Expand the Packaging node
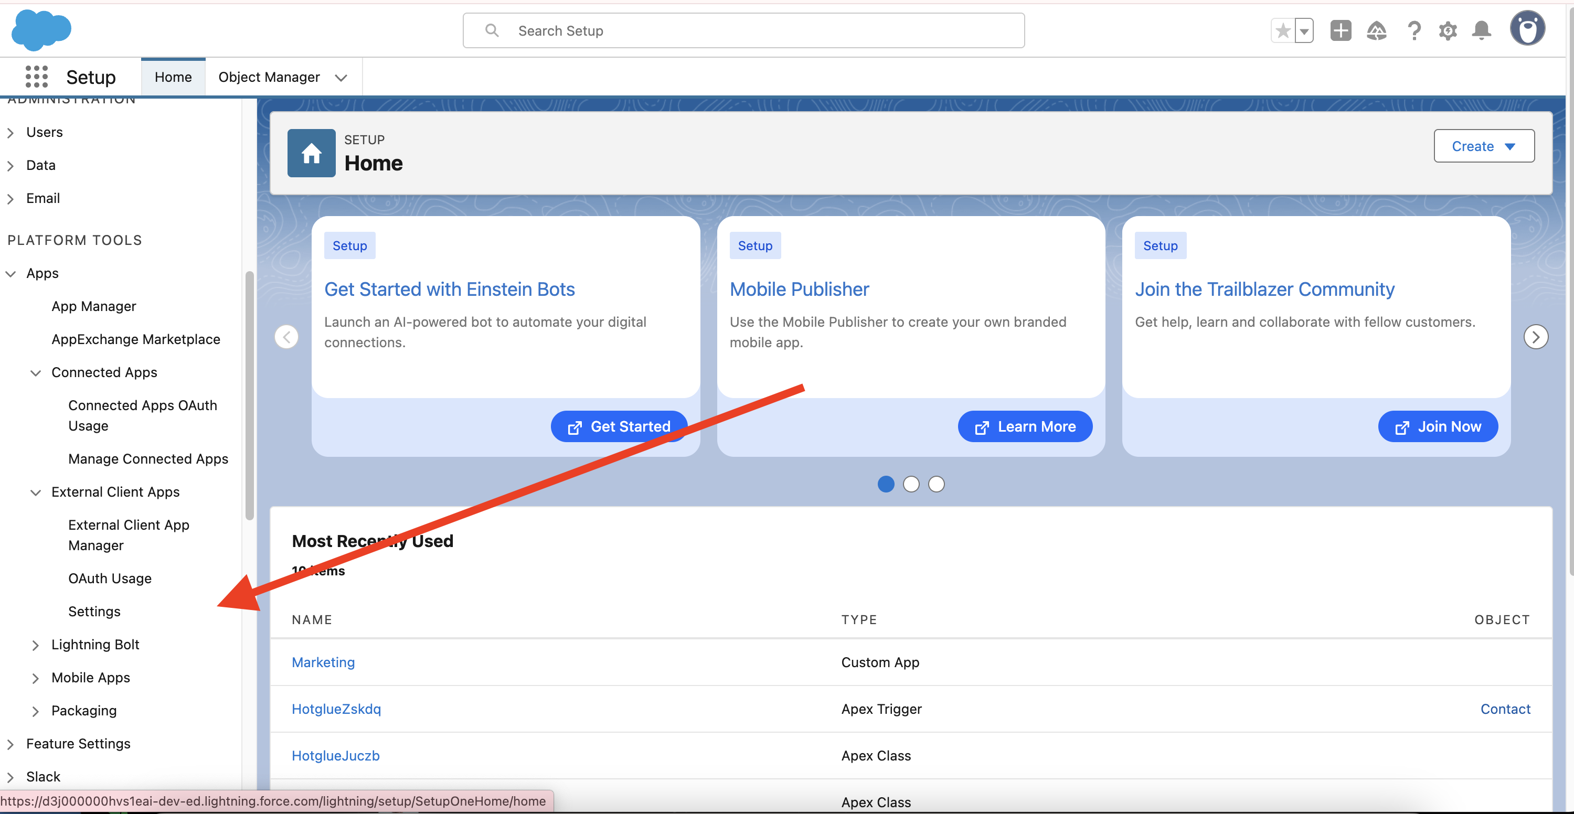1574x814 pixels. pyautogui.click(x=36, y=711)
